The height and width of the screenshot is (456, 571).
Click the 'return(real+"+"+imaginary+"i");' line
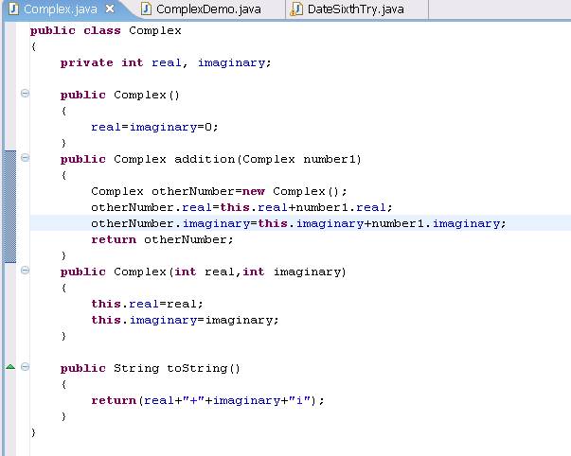[x=207, y=400]
